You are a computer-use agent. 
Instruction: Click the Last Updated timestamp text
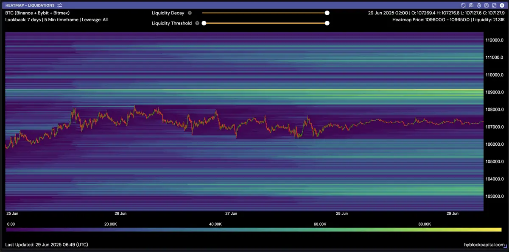[x=47, y=245]
